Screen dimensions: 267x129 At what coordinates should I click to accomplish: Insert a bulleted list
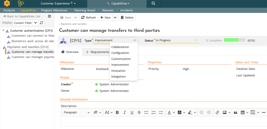[146, 112]
